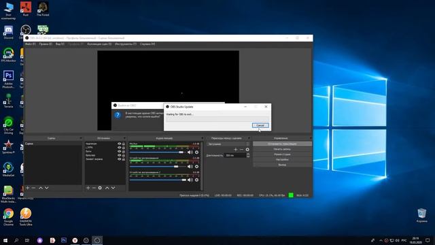Undock the Scene Transitions panel via header icon
The width and height of the screenshot is (435, 245).
pos(249,138)
